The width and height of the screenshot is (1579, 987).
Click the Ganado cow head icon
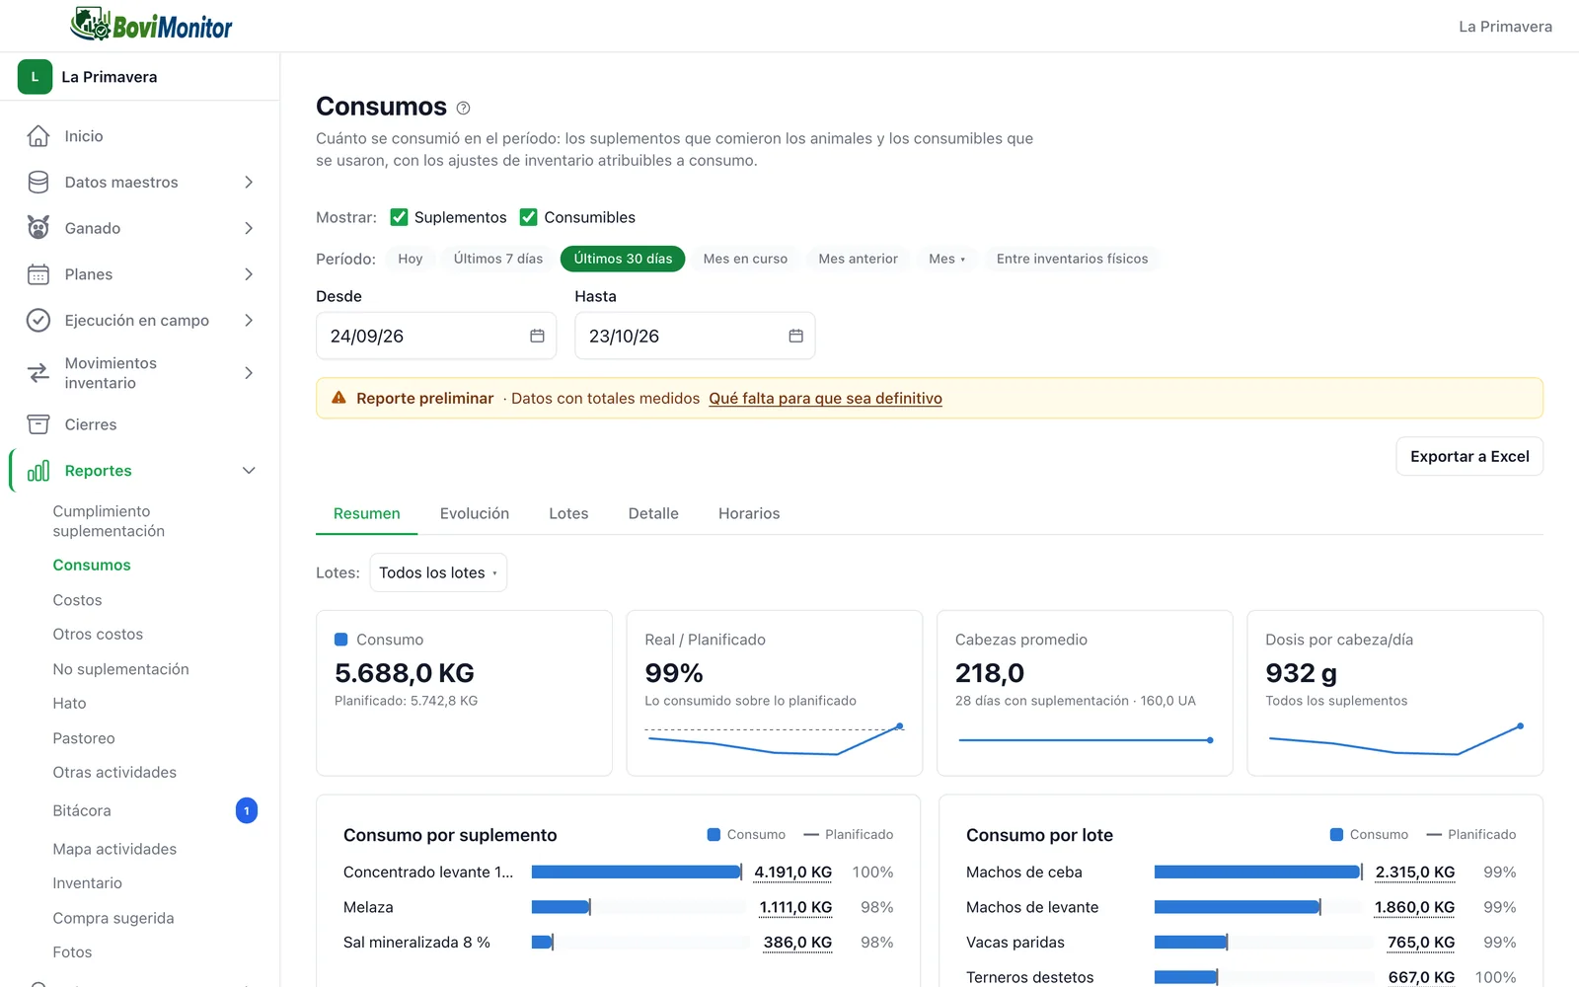pyautogui.click(x=38, y=228)
